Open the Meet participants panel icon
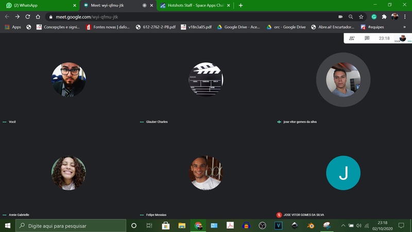Viewport: 412px width, 232px height. coord(352,38)
